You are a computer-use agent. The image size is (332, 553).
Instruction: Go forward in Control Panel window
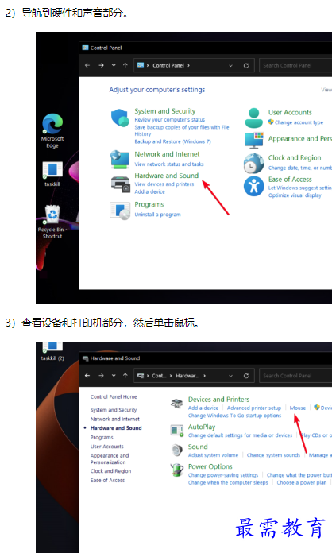click(101, 65)
